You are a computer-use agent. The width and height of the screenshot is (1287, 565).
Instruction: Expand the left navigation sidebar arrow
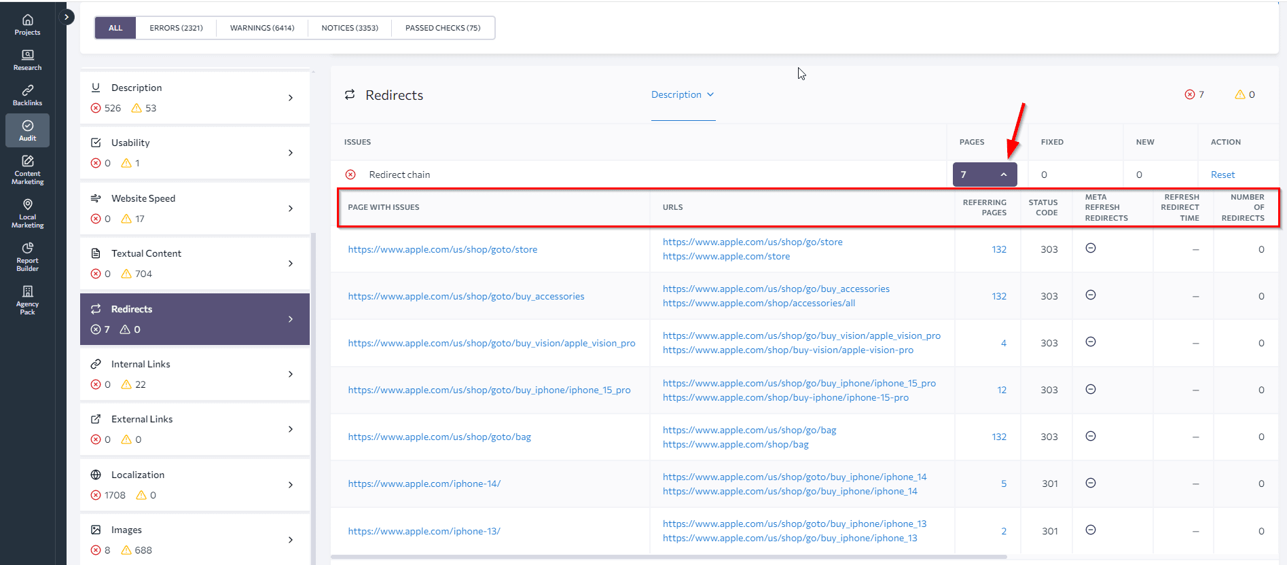coord(67,17)
